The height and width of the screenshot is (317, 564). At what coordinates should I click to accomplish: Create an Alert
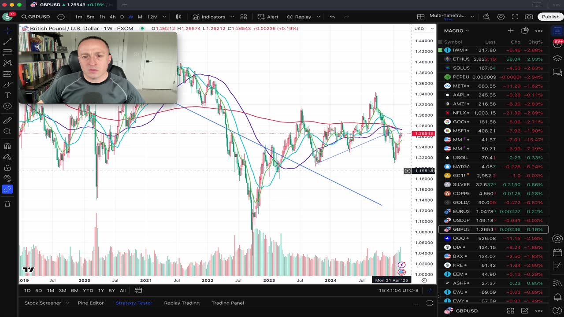tap(268, 17)
